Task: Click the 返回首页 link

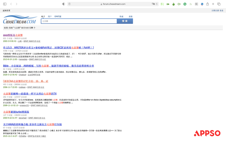Action: click(6, 11)
